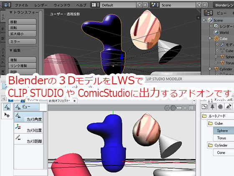The image size is (234, 176).
Task: Open the ヘルプ menu in Blender
Action: pyautogui.click(x=81, y=5)
